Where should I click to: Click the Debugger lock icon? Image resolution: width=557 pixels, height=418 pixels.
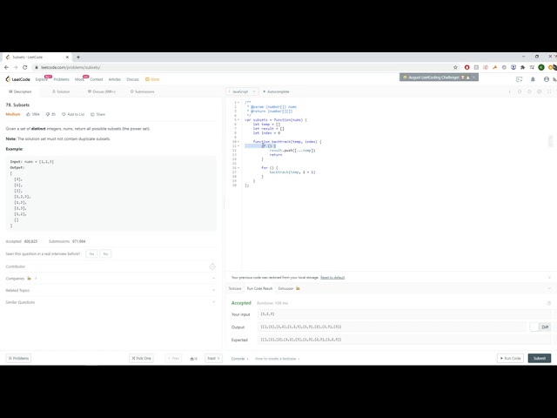[298, 288]
